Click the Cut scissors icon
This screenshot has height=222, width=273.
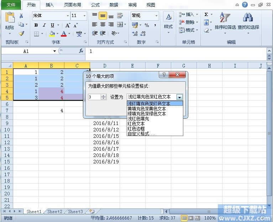click(x=21, y=16)
